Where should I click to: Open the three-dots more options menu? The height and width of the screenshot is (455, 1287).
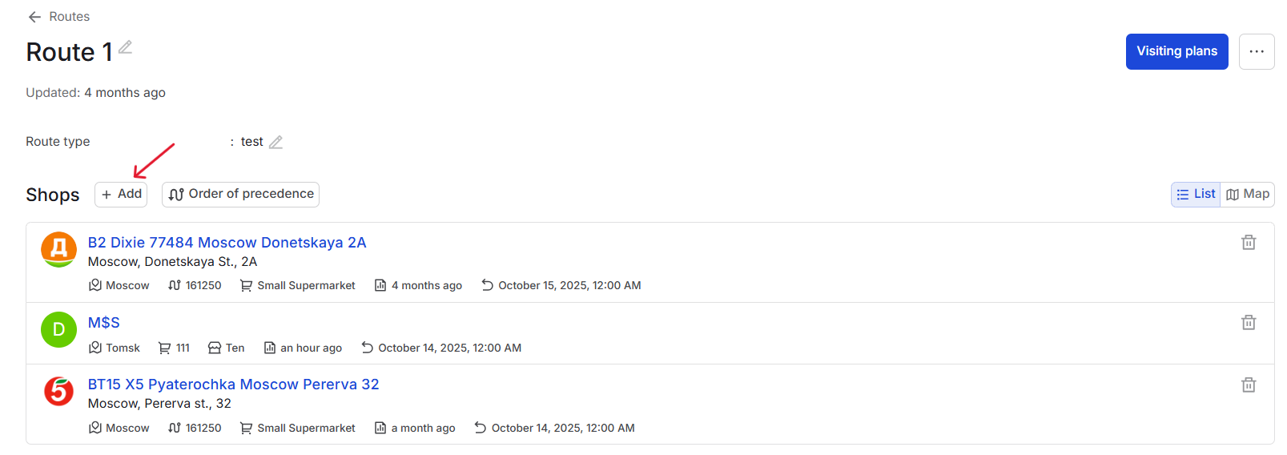[1256, 51]
